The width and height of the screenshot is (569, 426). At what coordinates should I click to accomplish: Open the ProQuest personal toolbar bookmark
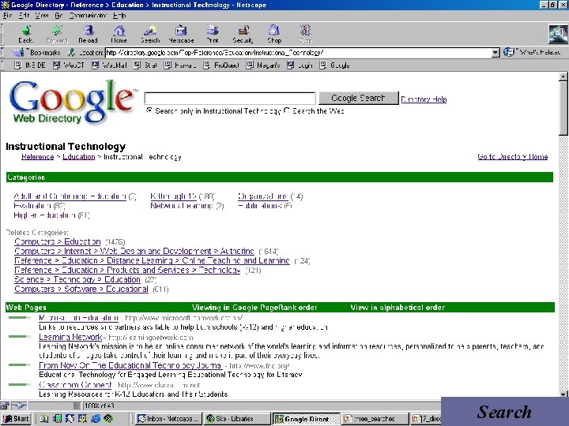tap(221, 65)
